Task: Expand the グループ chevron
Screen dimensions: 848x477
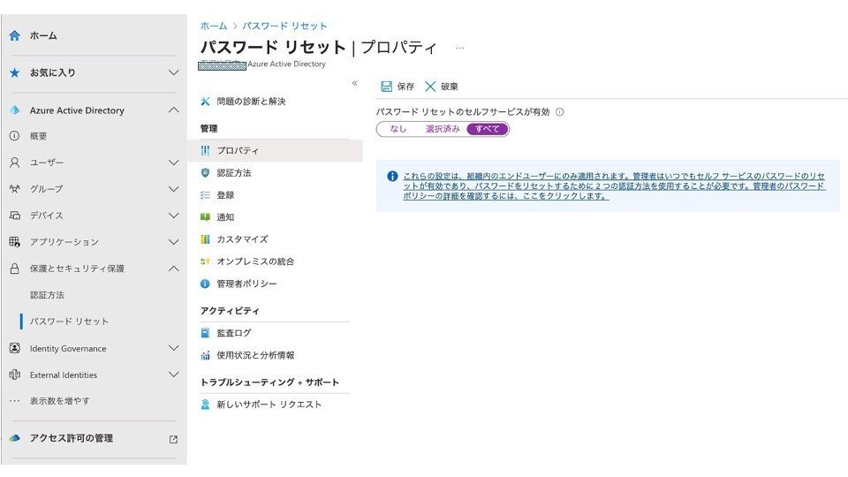Action: (173, 189)
